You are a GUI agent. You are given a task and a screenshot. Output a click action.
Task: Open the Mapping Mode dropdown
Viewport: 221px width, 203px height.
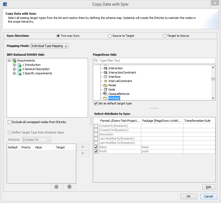(50, 46)
